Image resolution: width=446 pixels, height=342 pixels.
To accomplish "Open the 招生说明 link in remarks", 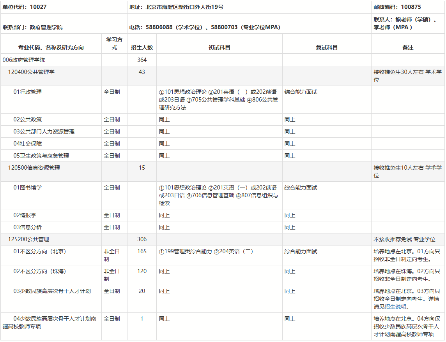I will (x=396, y=307).
